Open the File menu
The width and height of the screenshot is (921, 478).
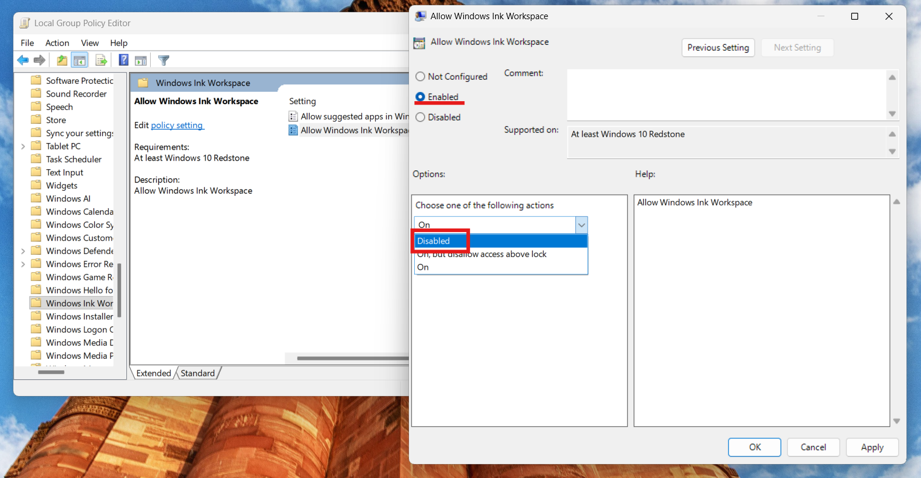coord(27,43)
